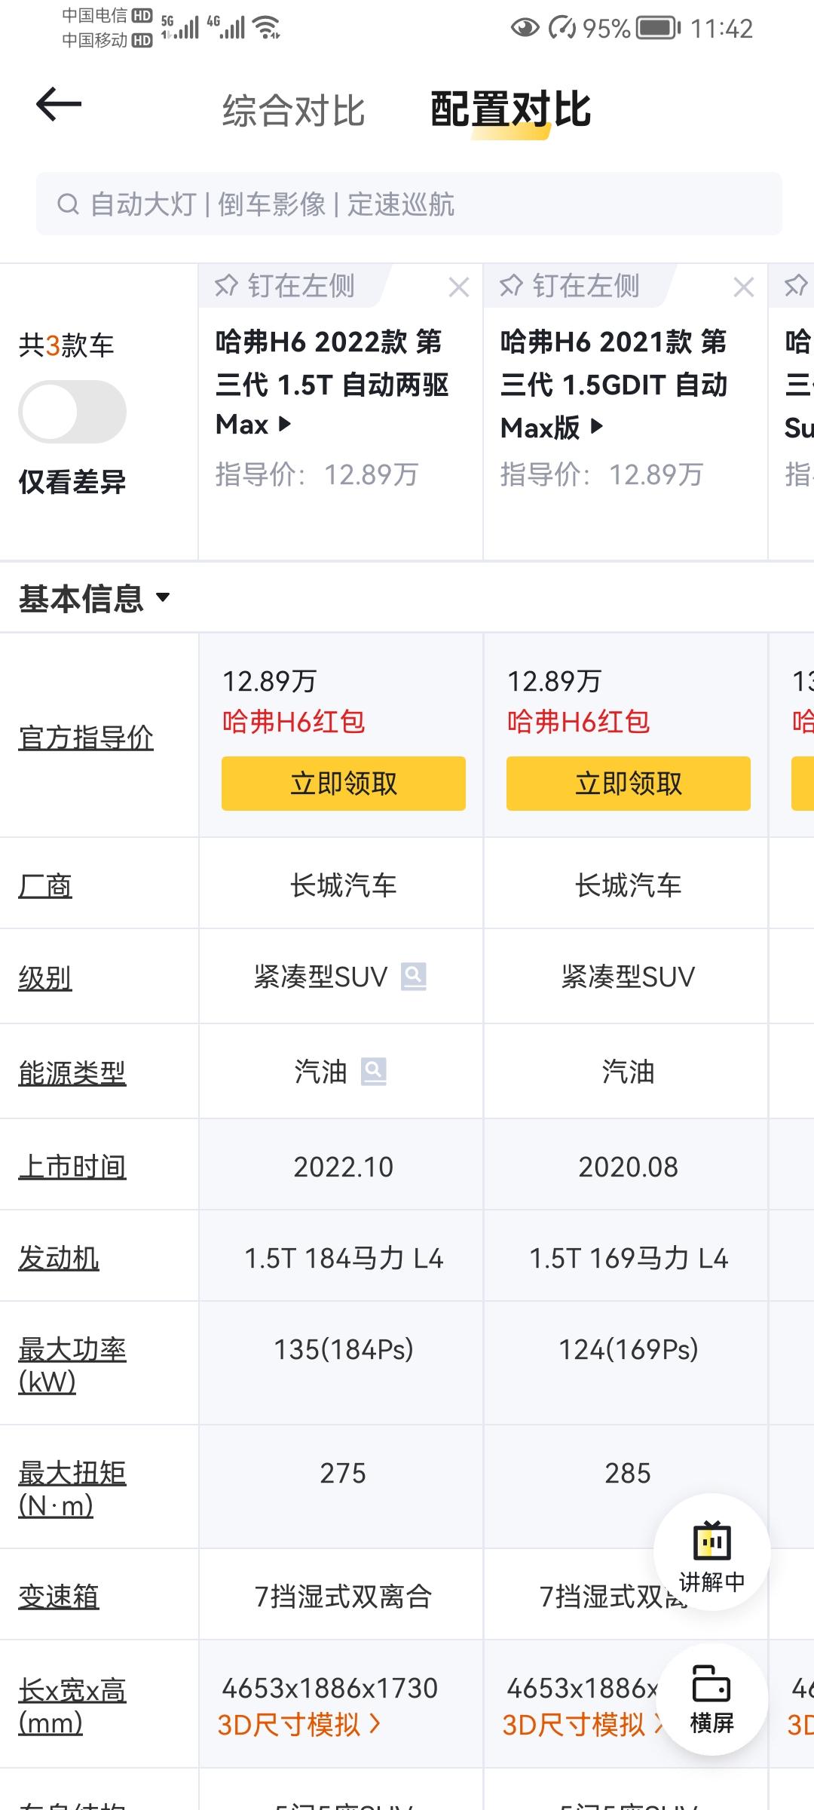
Task: Claim red packet for 2021款 car
Action: pos(629,784)
